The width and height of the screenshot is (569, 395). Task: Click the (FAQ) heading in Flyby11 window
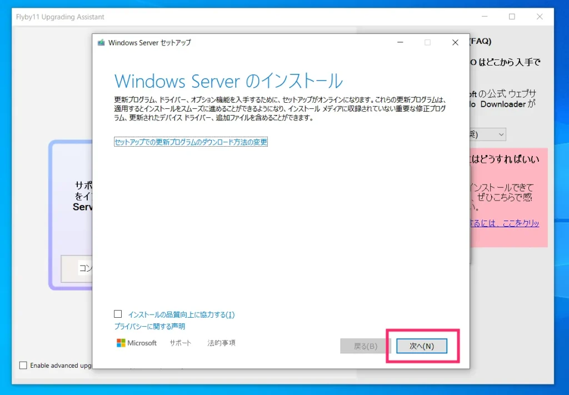click(x=481, y=41)
